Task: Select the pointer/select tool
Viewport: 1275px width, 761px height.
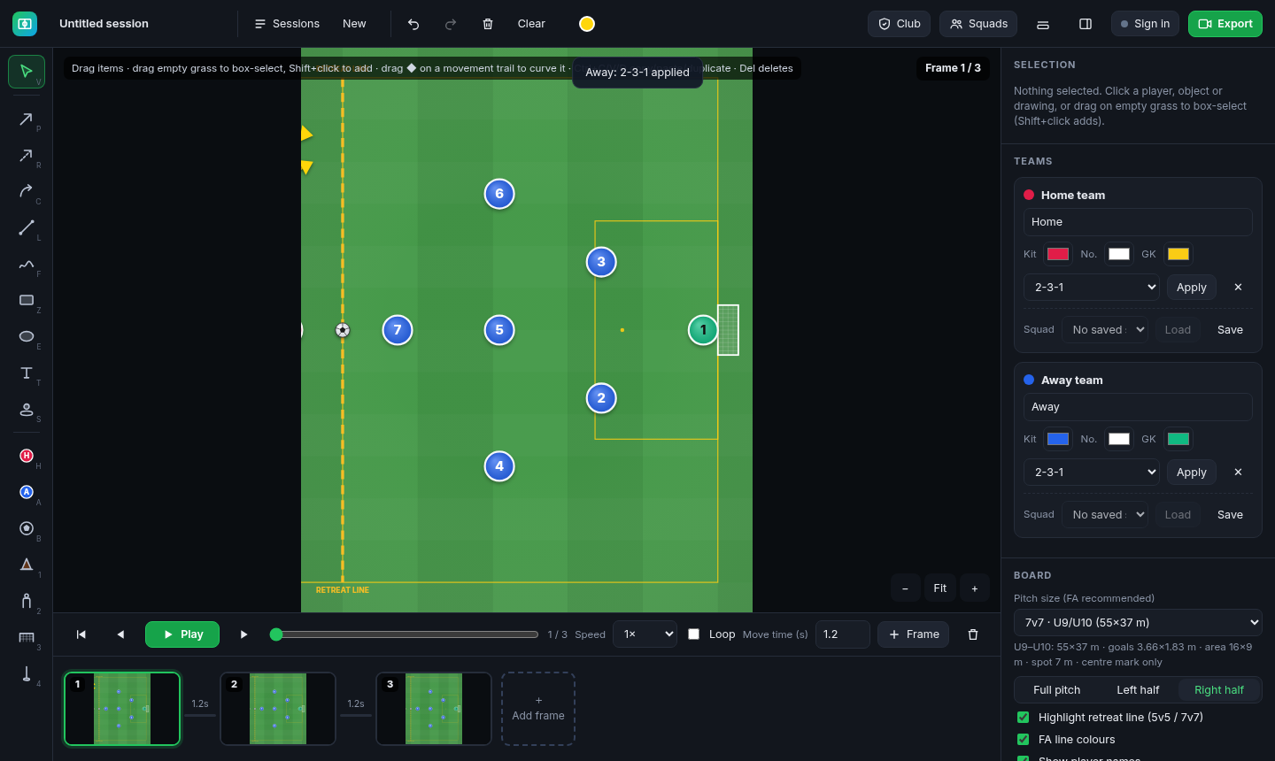Action: pyautogui.click(x=27, y=72)
